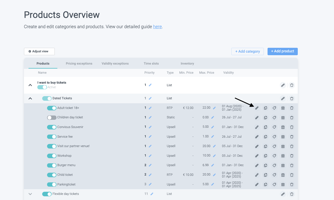Disable the Parkingticket toggle
The width and height of the screenshot is (334, 200).
(52, 184)
